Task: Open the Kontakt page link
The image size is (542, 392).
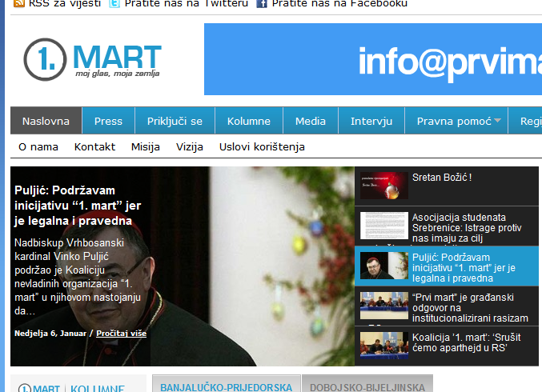Action: point(94,146)
